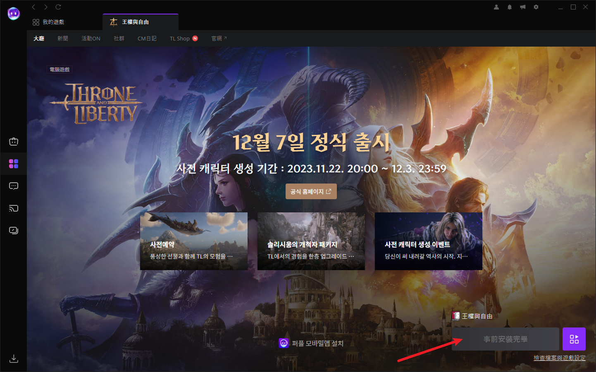
Task: Open the 사전예약 banner thumbnail
Action: tap(194, 241)
